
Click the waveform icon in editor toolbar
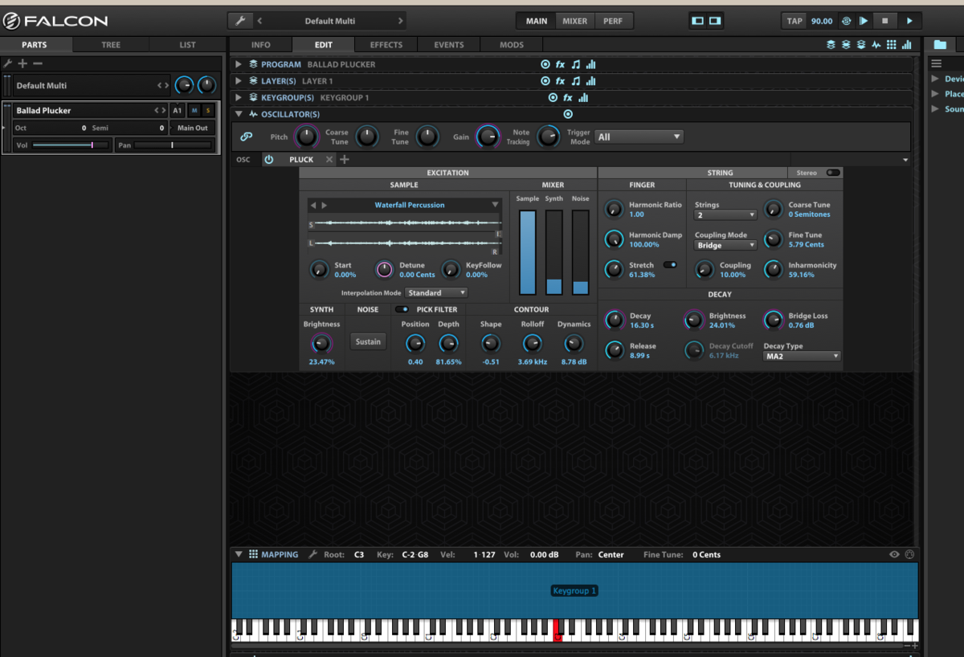tap(876, 45)
